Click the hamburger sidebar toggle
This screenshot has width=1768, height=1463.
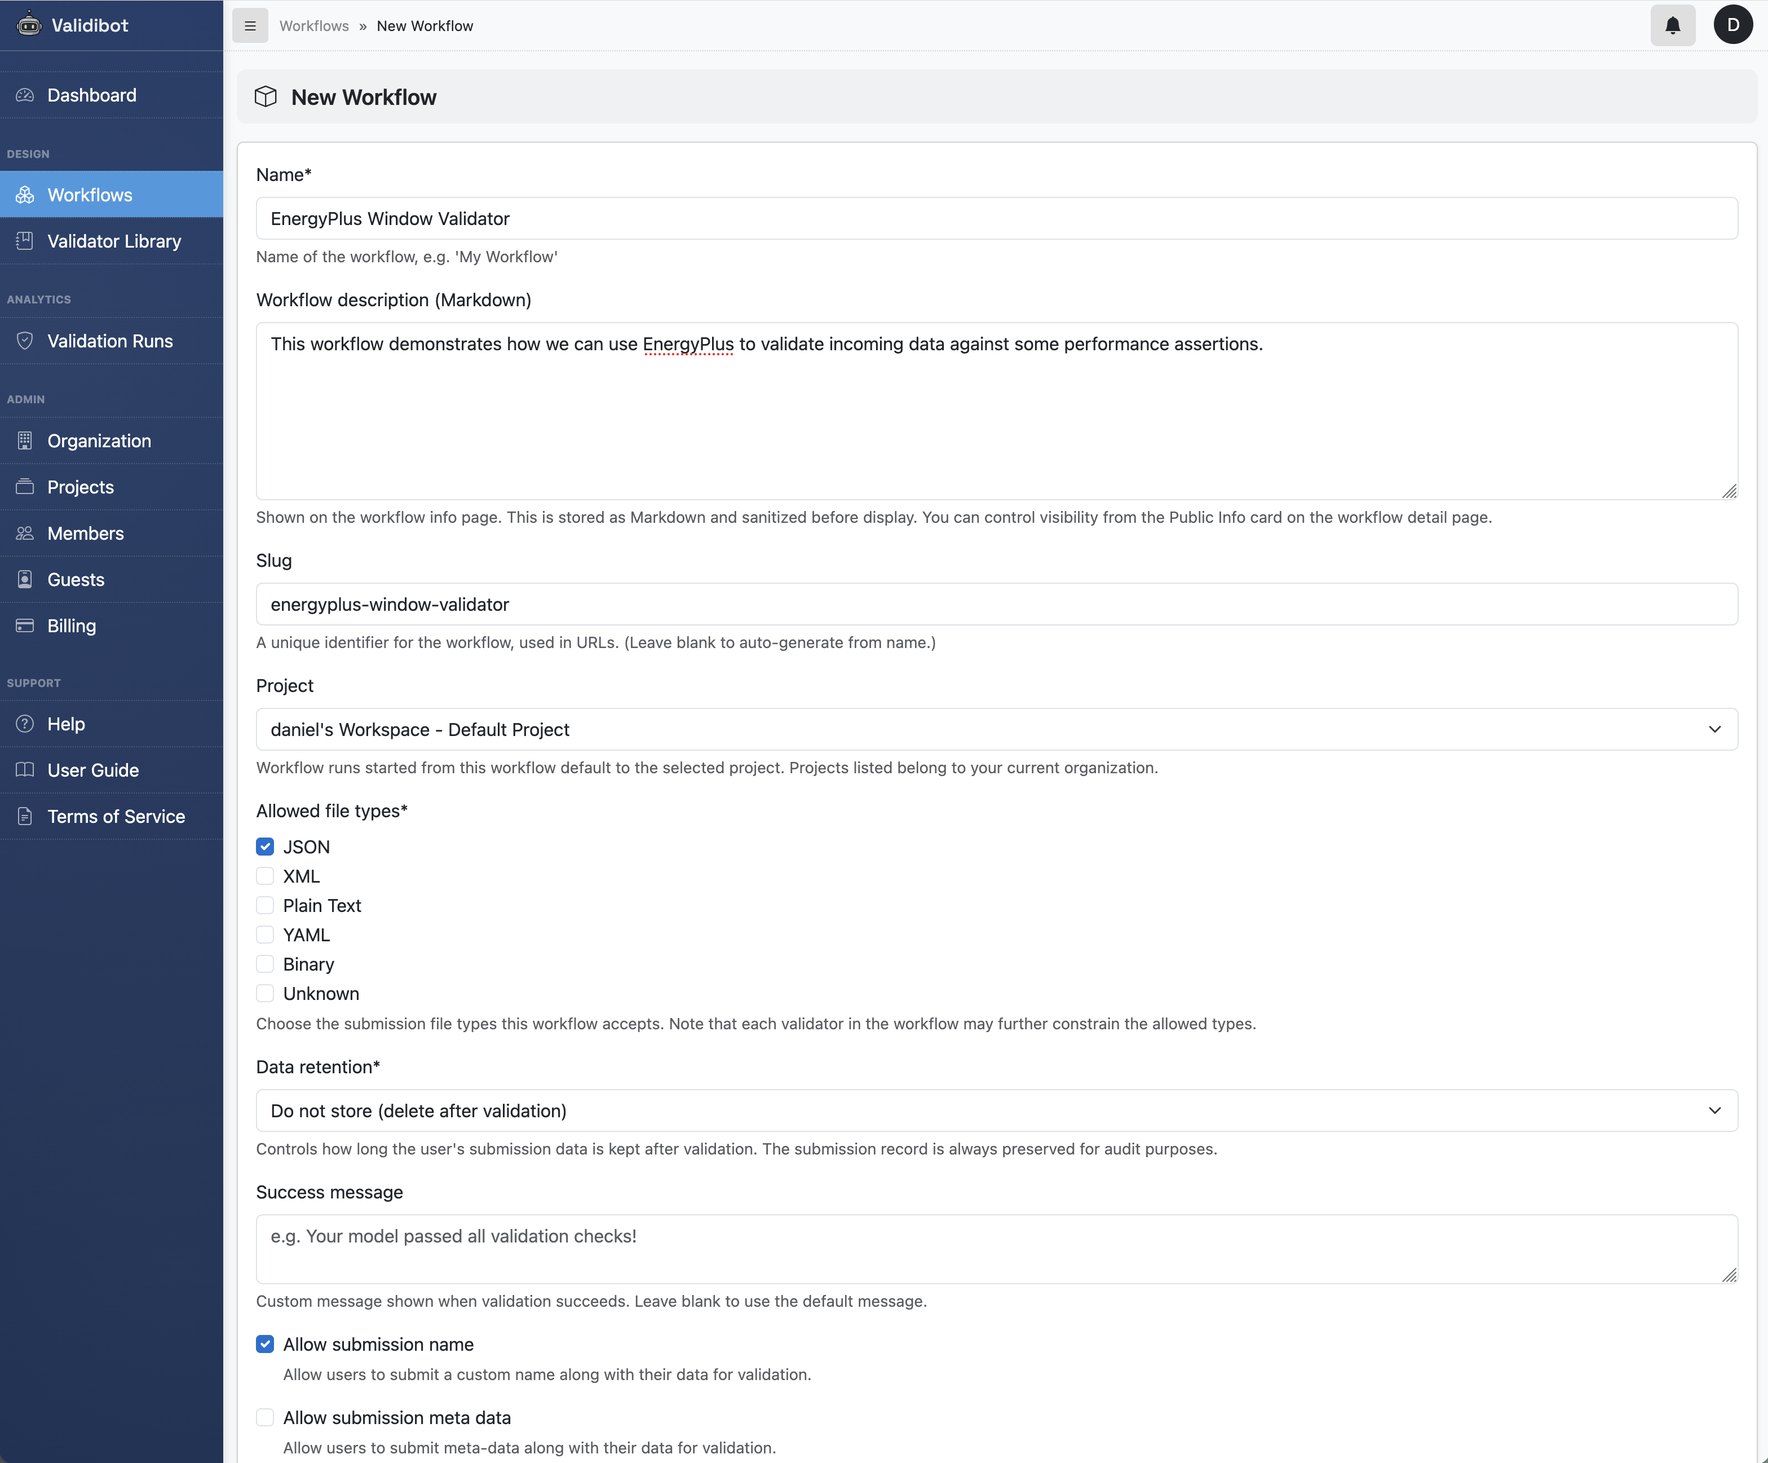(249, 26)
